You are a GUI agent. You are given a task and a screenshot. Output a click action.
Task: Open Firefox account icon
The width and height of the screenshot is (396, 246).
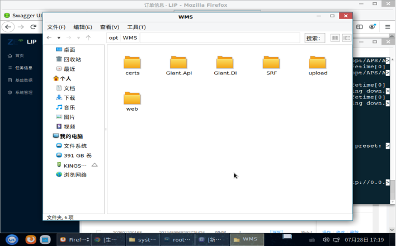point(373,26)
